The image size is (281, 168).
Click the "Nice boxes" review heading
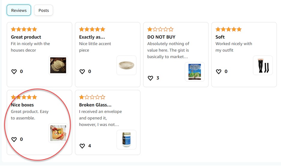(23, 105)
